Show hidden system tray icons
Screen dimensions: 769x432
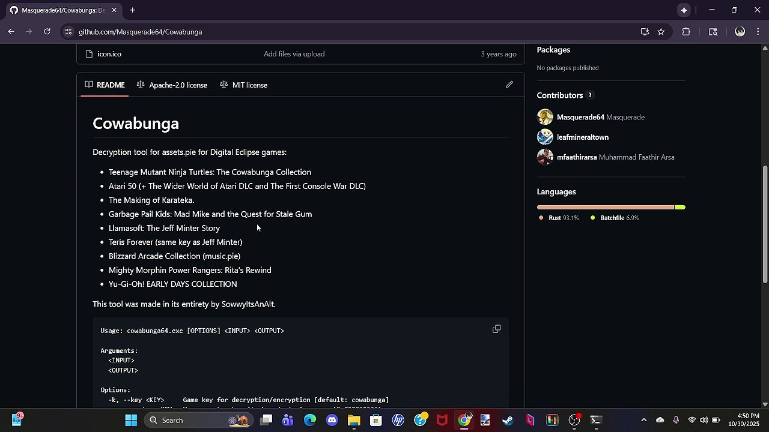(x=644, y=420)
